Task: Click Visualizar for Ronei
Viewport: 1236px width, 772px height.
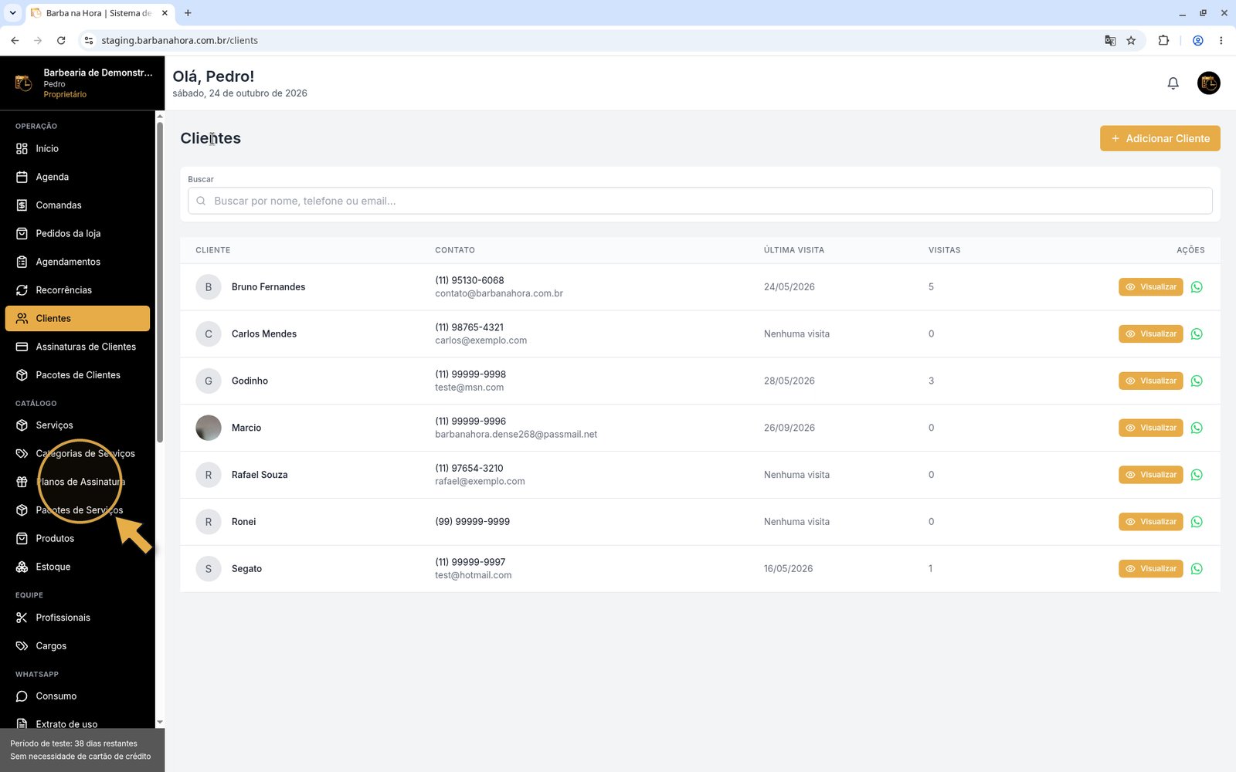Action: [x=1150, y=522]
